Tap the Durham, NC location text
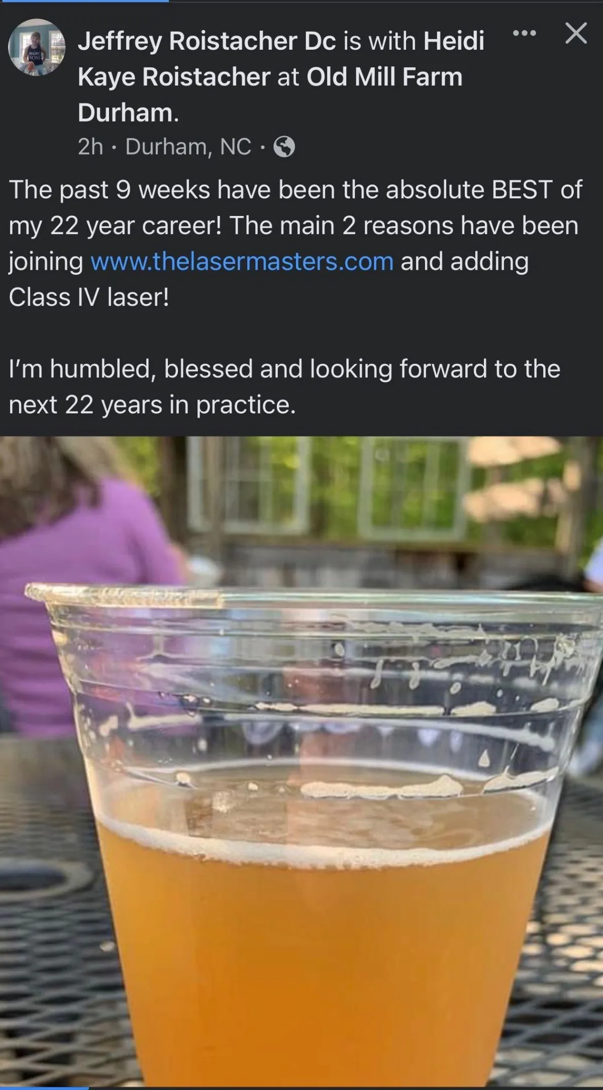Screen dimensions: 603x1090 (x=188, y=147)
